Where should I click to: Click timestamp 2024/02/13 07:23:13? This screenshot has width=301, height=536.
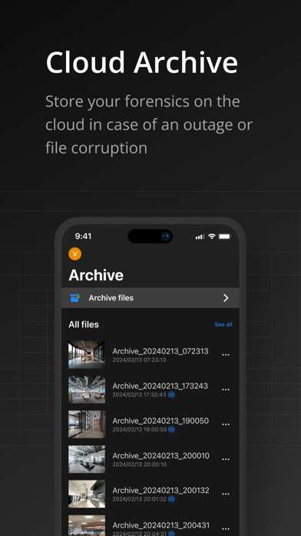pos(139,360)
